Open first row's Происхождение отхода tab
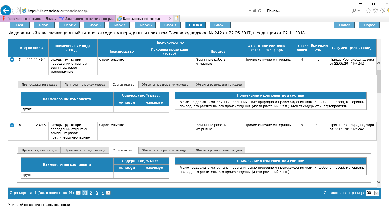Image resolution: width=389 pixels, height=207 pixels. 40,85
